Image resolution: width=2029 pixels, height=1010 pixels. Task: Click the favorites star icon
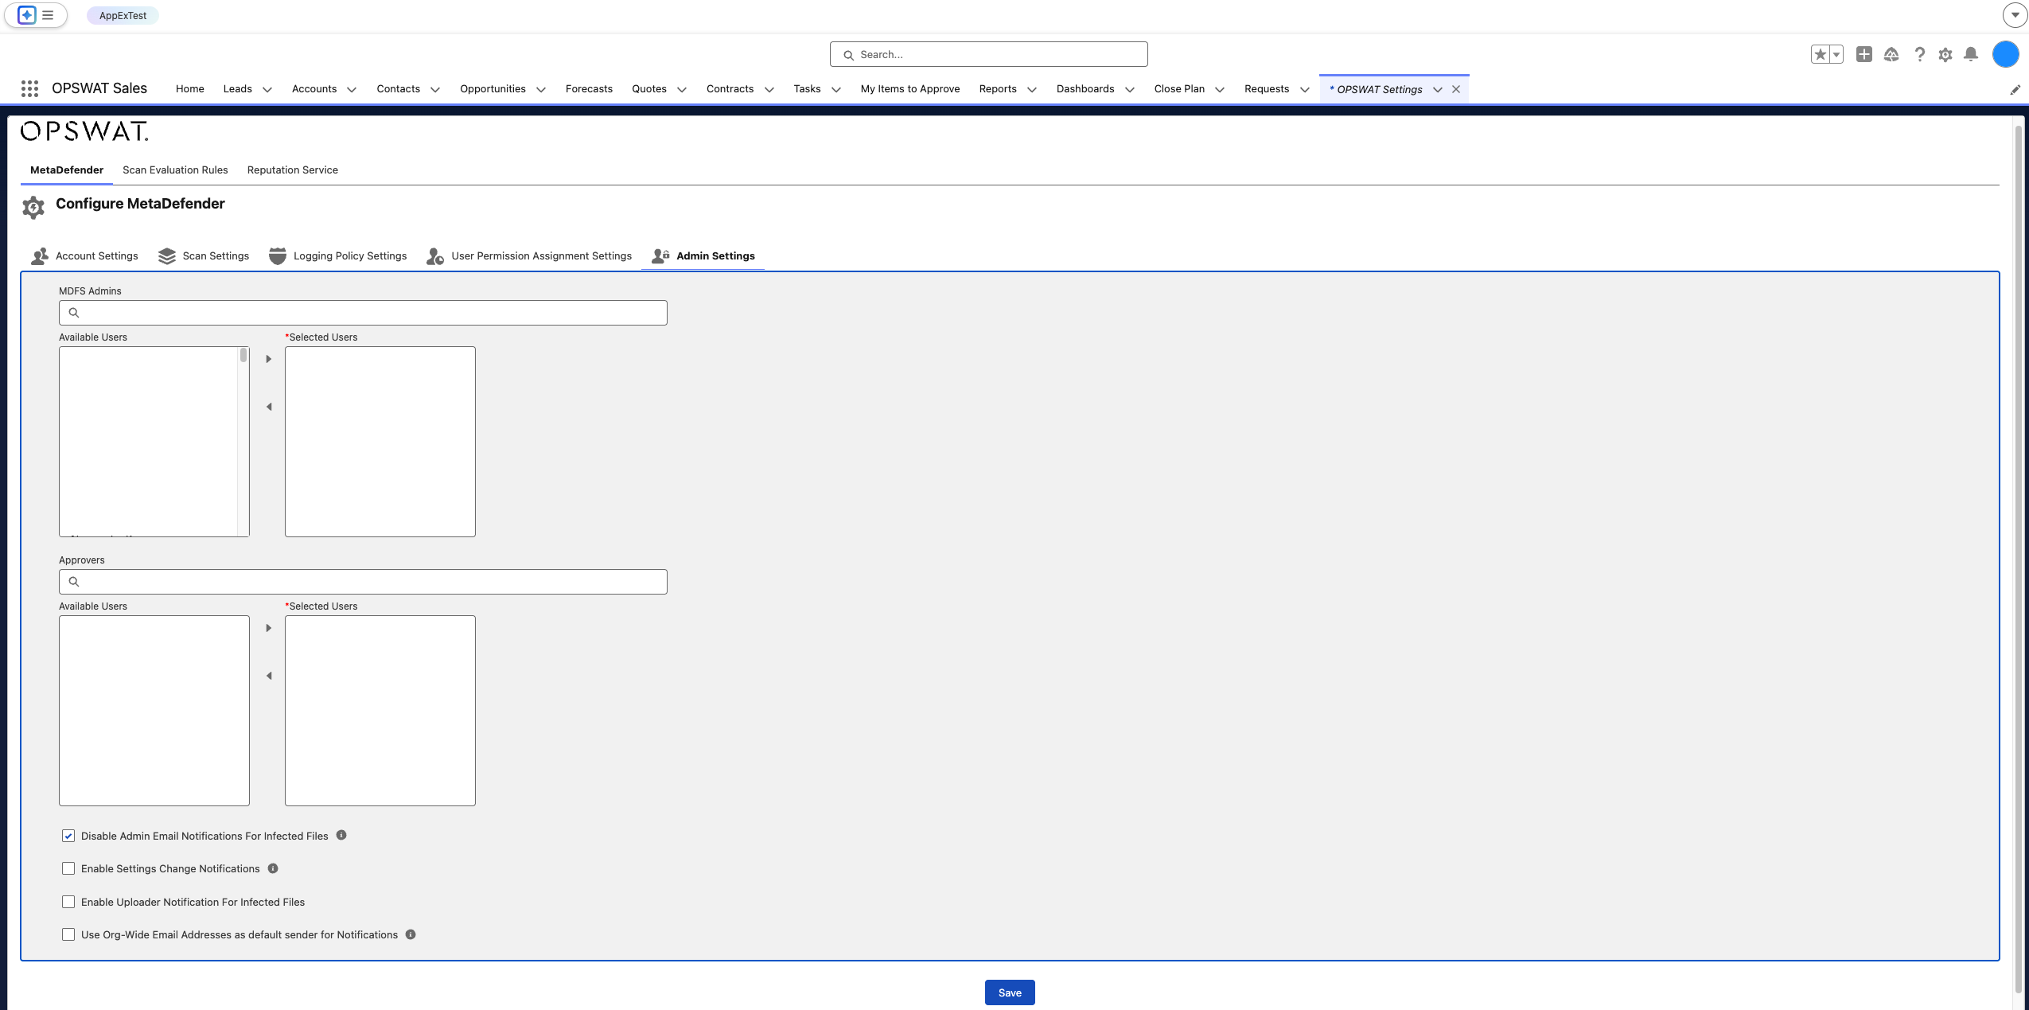pyautogui.click(x=1820, y=54)
